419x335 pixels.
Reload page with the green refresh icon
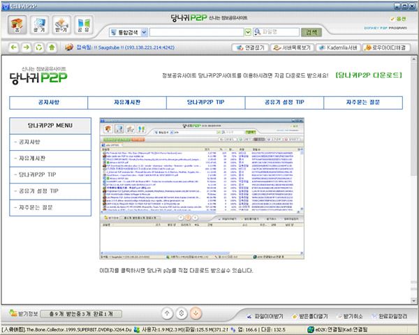[x=39, y=47]
